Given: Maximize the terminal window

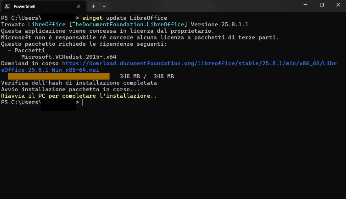Looking at the screenshot, I should click(x=322, y=5).
